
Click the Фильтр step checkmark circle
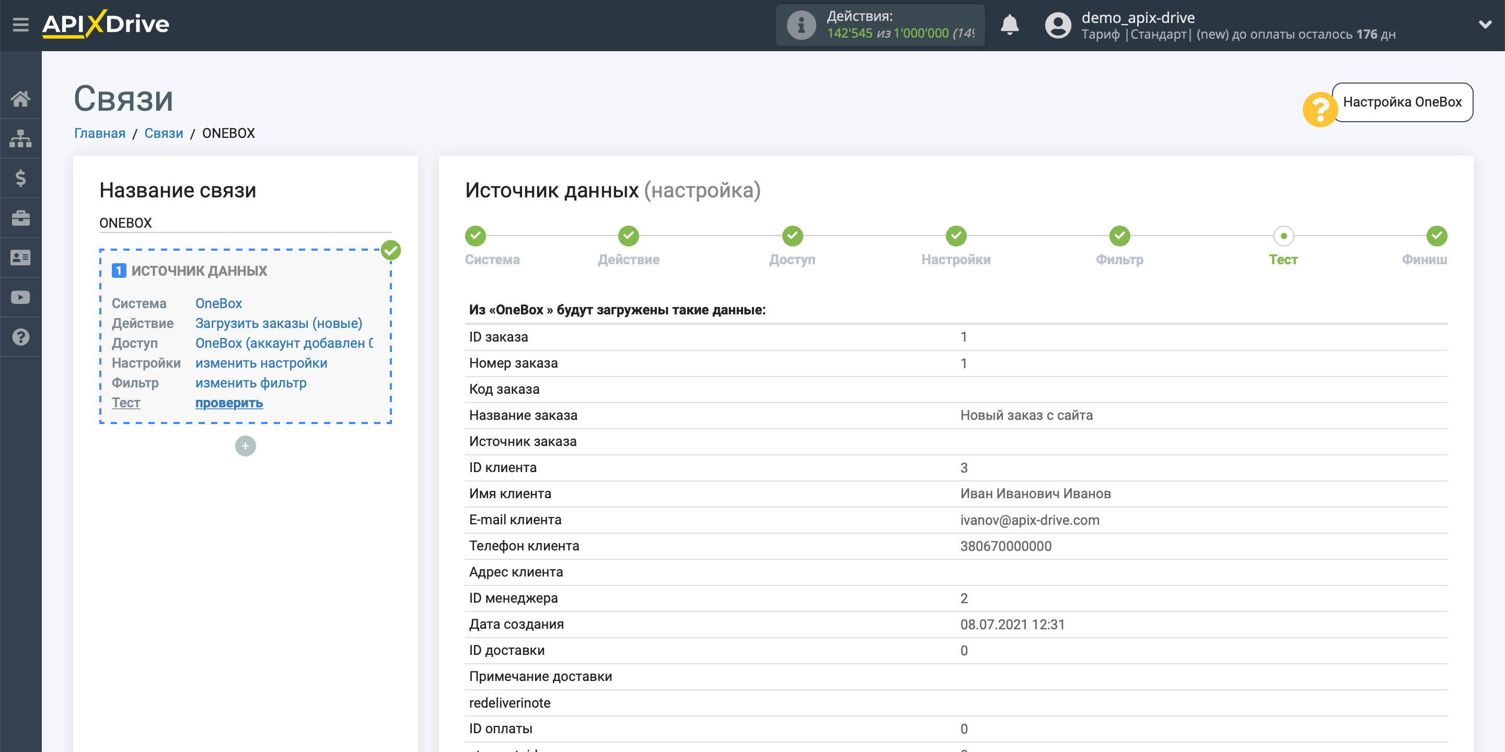coord(1120,236)
